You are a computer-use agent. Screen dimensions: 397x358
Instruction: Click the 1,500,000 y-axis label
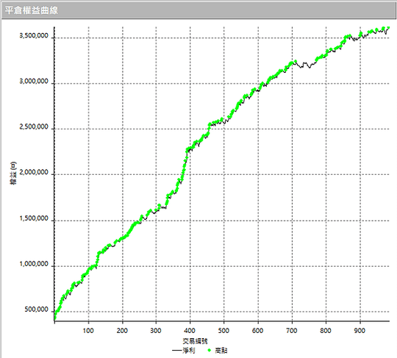(x=34, y=218)
